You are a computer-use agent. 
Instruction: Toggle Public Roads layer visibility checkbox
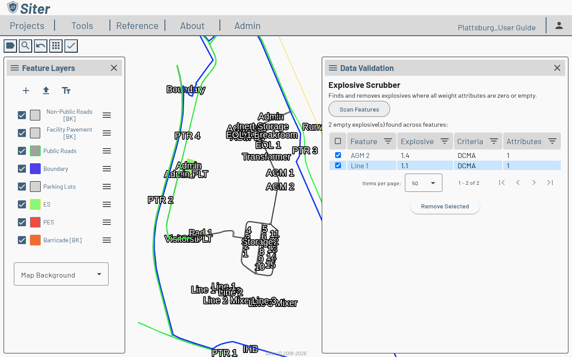22,151
